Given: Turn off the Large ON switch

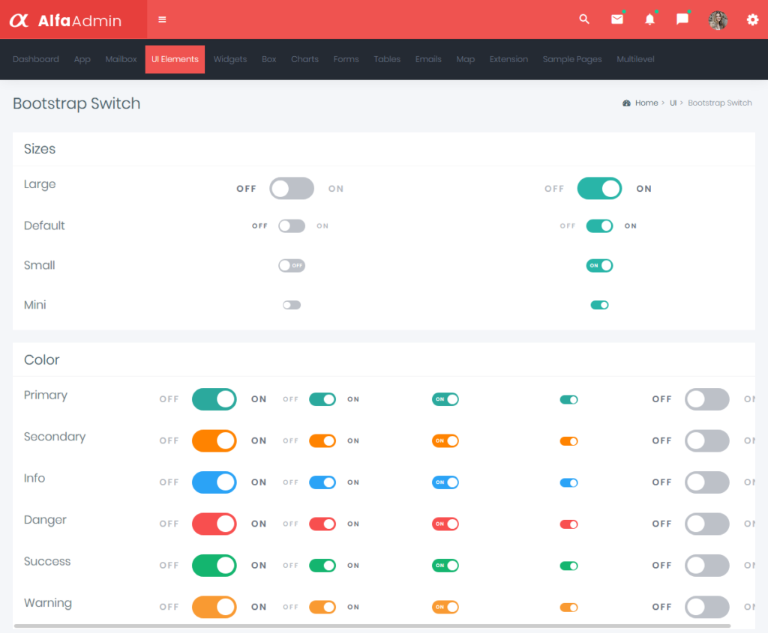Looking at the screenshot, I should pyautogui.click(x=599, y=188).
